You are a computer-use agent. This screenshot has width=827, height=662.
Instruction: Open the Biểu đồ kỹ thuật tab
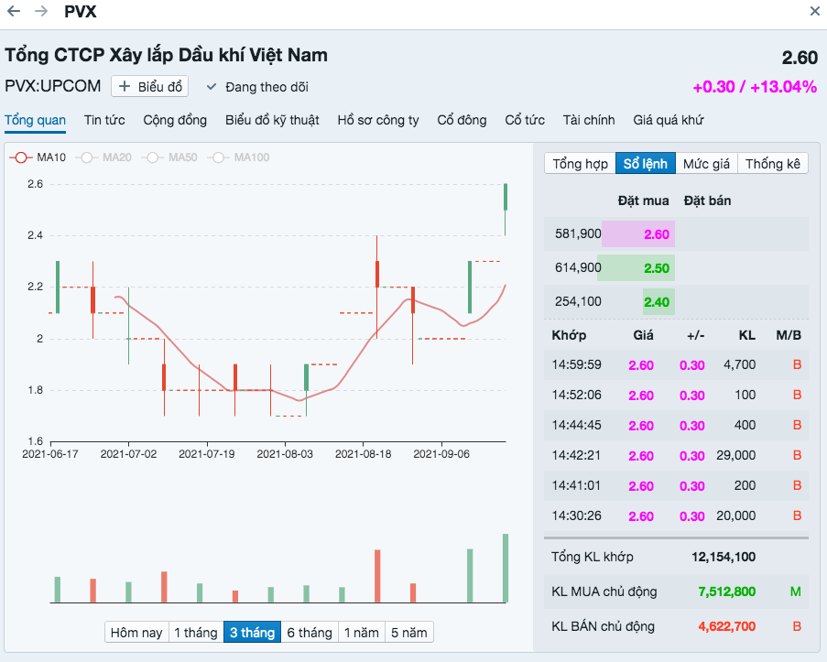tap(272, 120)
